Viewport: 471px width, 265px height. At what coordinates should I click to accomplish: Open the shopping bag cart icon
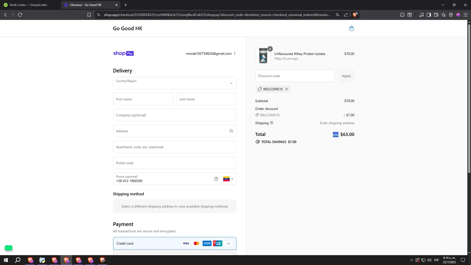(351, 28)
